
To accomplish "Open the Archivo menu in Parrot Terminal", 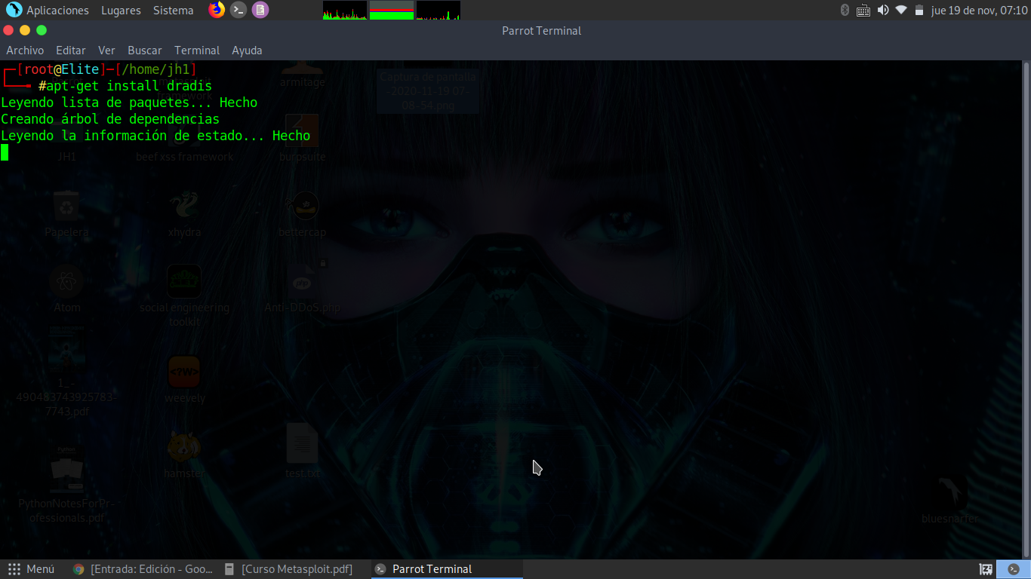I will tap(25, 51).
